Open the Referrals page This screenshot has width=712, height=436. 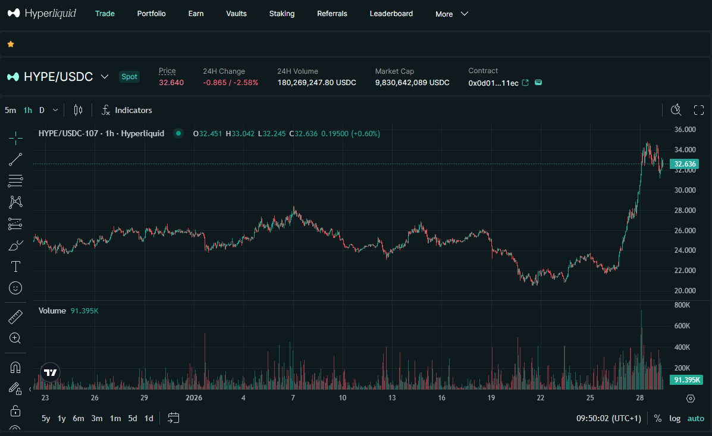[x=332, y=14]
